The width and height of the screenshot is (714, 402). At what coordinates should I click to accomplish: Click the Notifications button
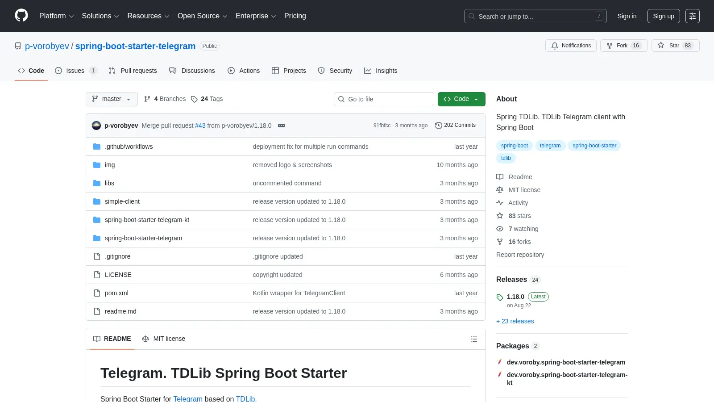click(x=571, y=46)
